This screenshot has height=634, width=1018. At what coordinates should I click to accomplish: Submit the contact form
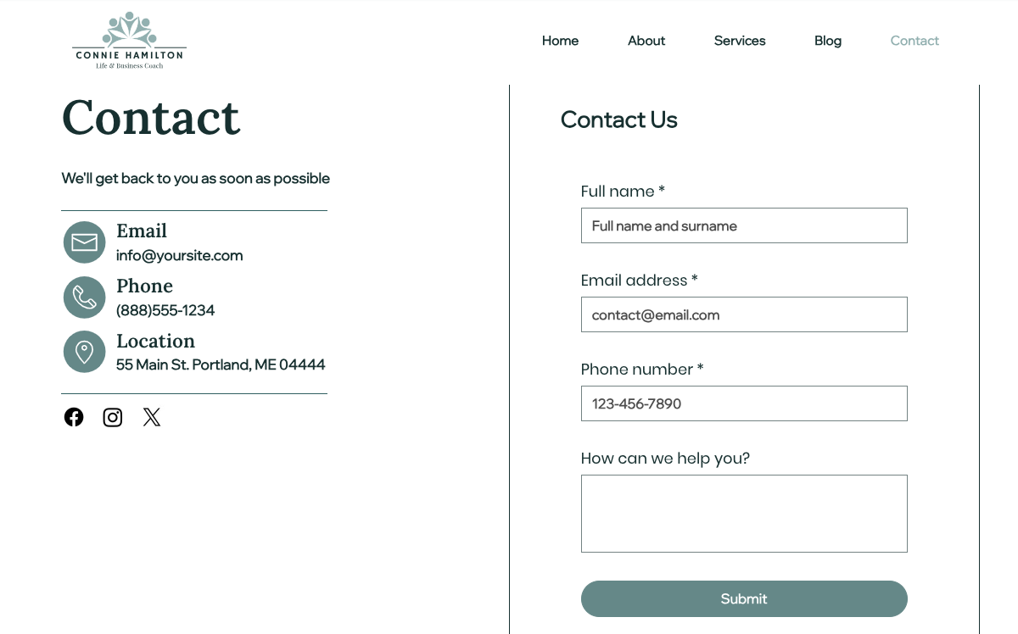(744, 598)
